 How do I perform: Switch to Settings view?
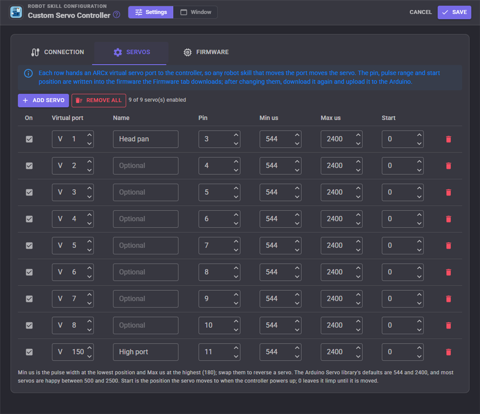coord(151,12)
